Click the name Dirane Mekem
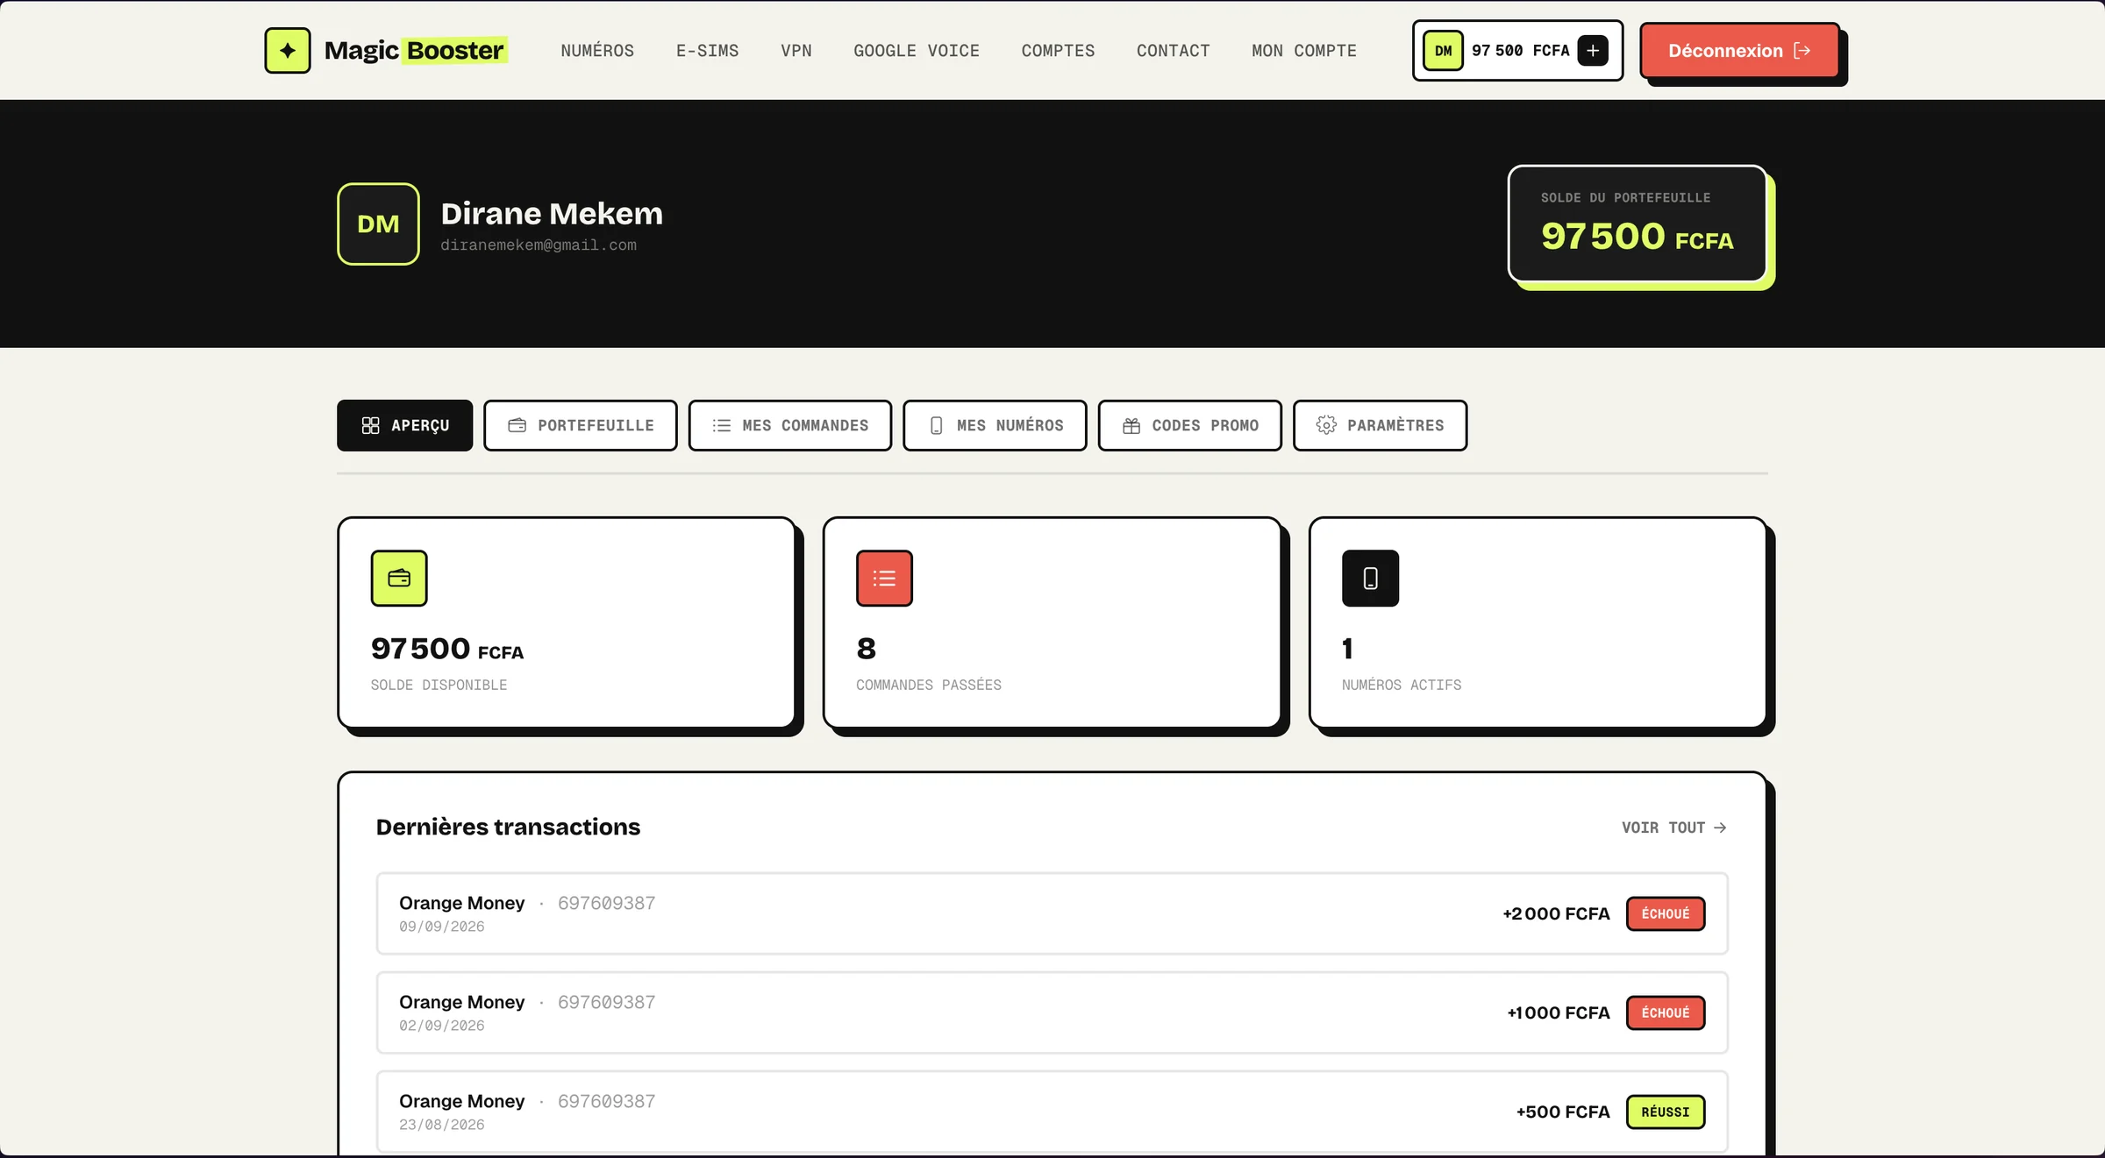Image resolution: width=2105 pixels, height=1158 pixels. (552, 213)
